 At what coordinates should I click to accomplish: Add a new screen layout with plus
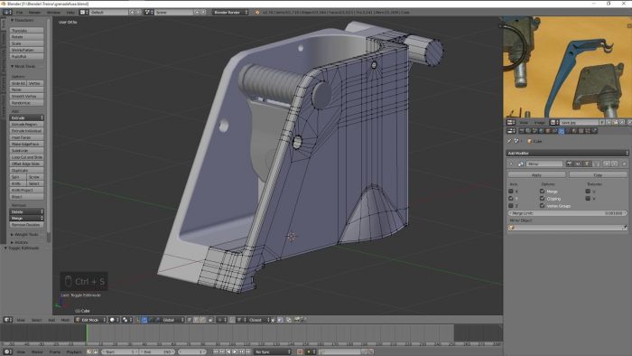[132, 12]
